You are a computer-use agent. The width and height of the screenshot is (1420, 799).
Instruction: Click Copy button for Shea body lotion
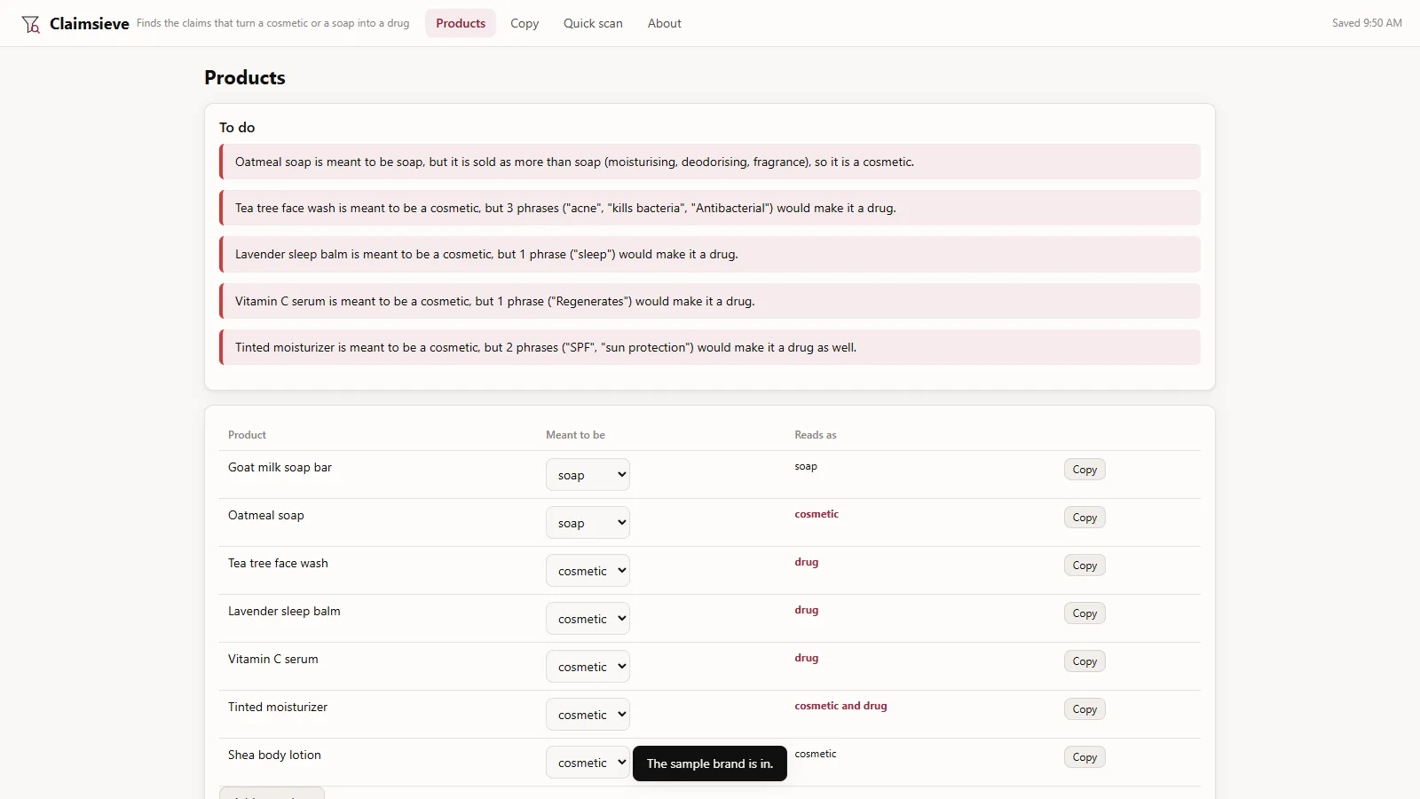pyautogui.click(x=1085, y=757)
